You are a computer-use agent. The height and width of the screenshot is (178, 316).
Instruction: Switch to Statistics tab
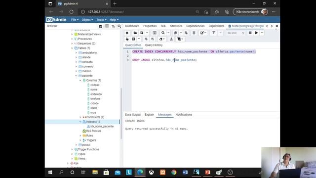176,26
